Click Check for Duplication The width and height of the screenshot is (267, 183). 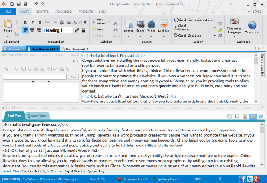click(x=193, y=20)
